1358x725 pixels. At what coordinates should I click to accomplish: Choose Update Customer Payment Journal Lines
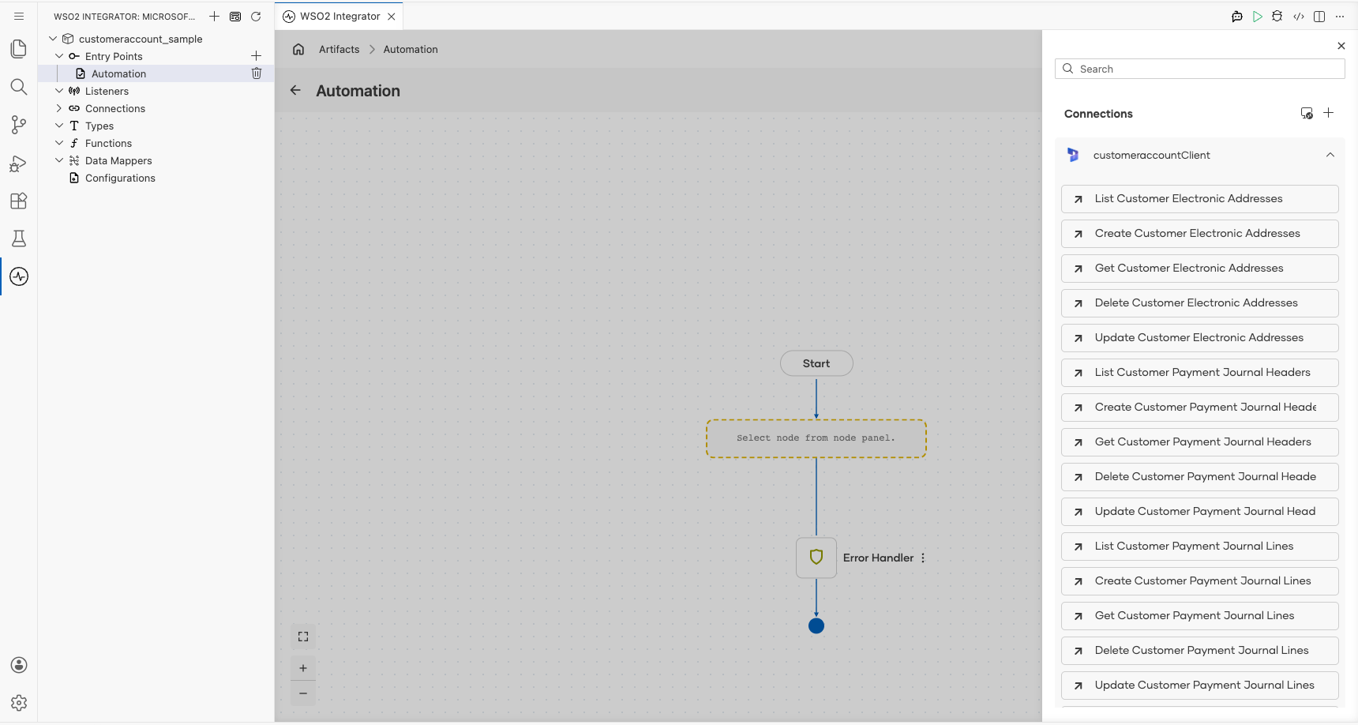[x=1200, y=686]
